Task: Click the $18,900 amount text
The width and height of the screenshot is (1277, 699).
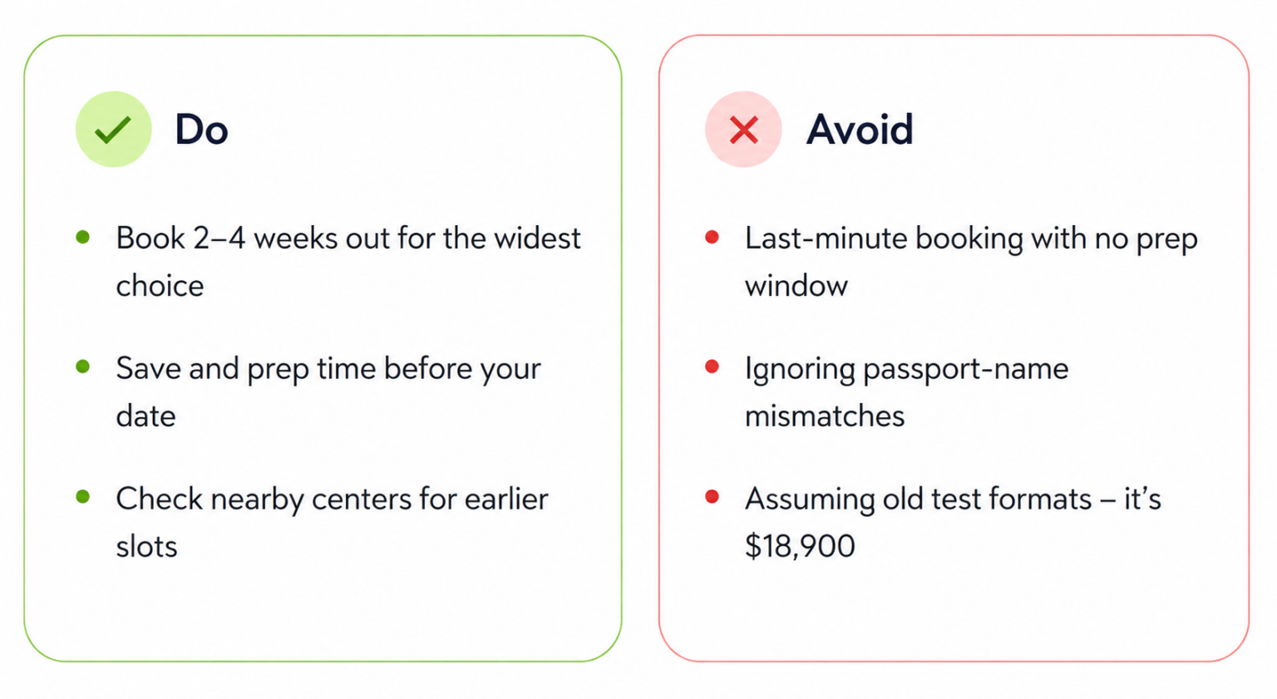Action: tap(800, 546)
